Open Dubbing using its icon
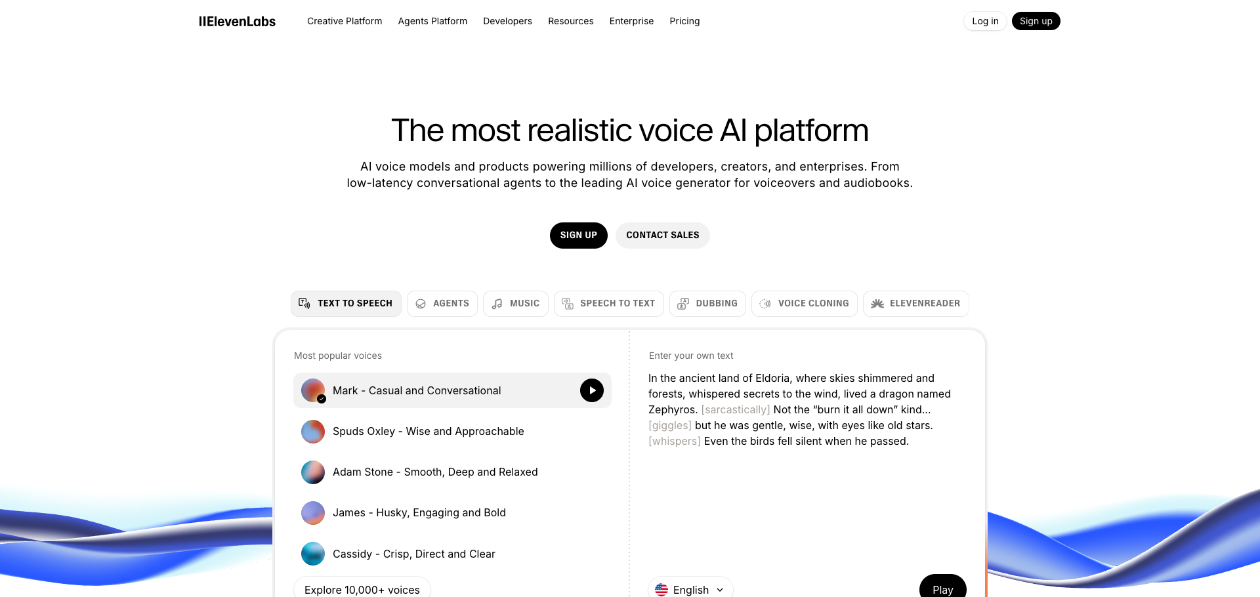1260x597 pixels. 684,303
